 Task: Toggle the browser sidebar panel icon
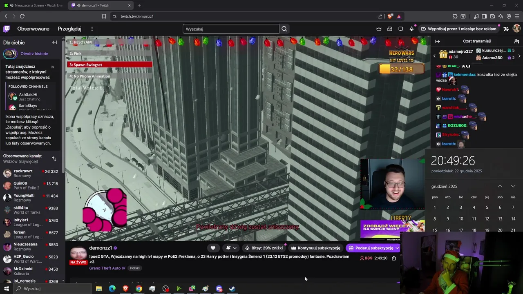[x=484, y=16]
